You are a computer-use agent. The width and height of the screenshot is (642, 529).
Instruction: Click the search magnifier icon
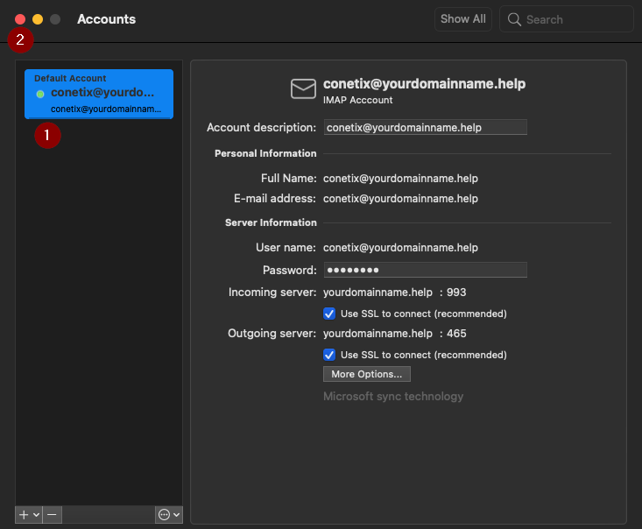point(514,19)
